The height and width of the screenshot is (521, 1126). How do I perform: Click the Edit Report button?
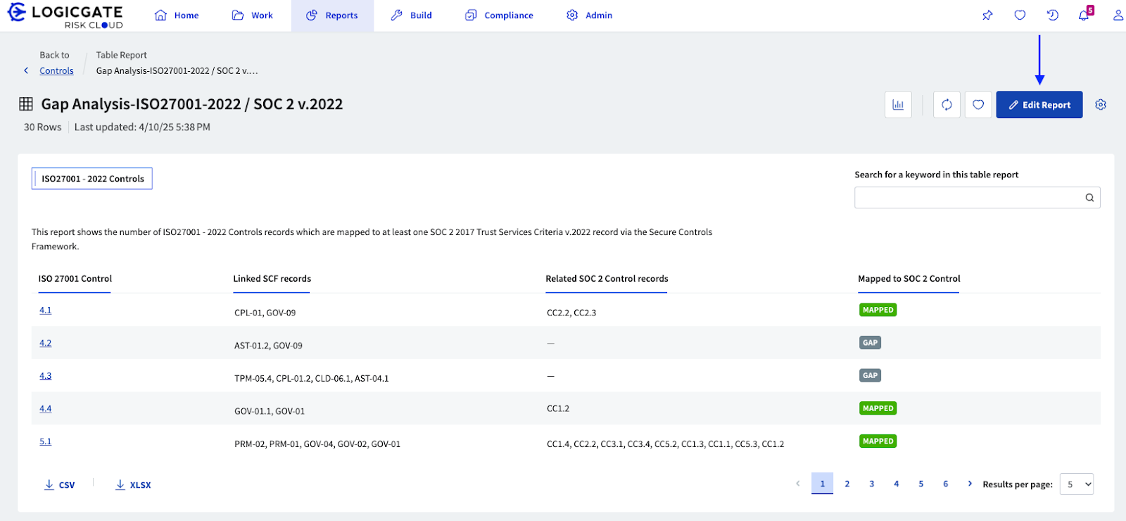coord(1039,105)
